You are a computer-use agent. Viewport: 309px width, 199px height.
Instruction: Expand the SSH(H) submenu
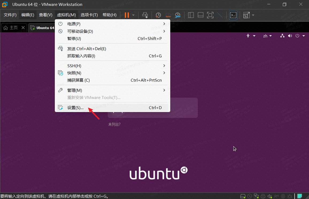[113, 66]
